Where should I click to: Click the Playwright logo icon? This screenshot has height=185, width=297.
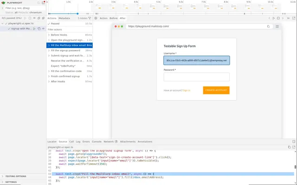click(x=3, y=3)
